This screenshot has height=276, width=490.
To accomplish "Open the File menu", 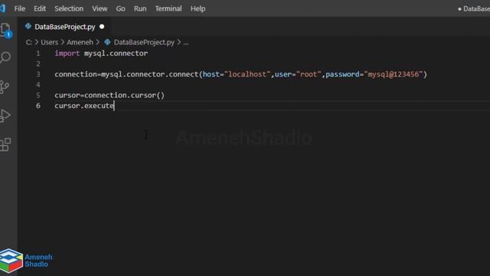I will coord(20,8).
